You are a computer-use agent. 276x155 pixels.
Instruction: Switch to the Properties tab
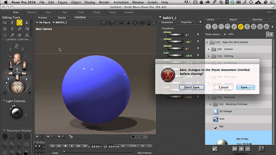[186, 22]
